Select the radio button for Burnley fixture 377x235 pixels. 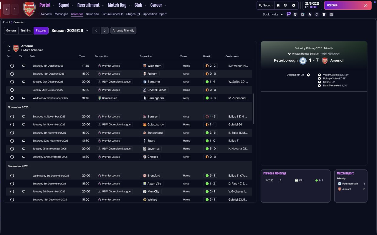click(12, 117)
